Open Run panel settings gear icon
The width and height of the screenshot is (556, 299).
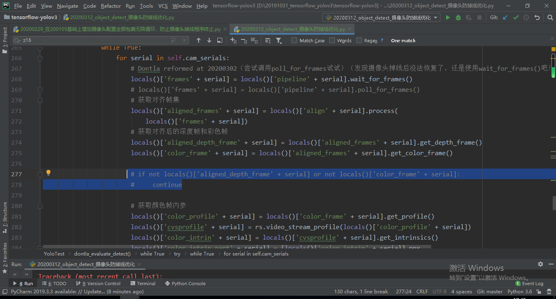pos(540,264)
